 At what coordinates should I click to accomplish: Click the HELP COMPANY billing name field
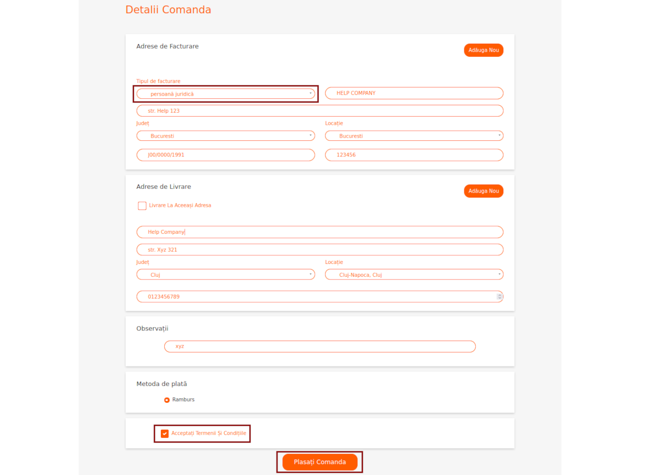point(414,93)
